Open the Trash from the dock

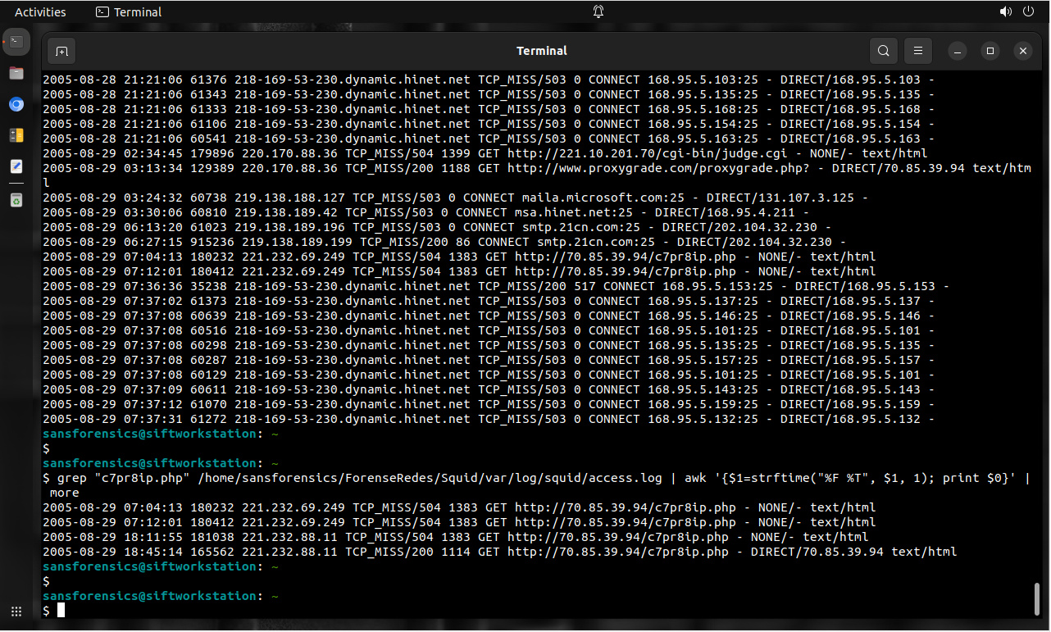click(16, 199)
